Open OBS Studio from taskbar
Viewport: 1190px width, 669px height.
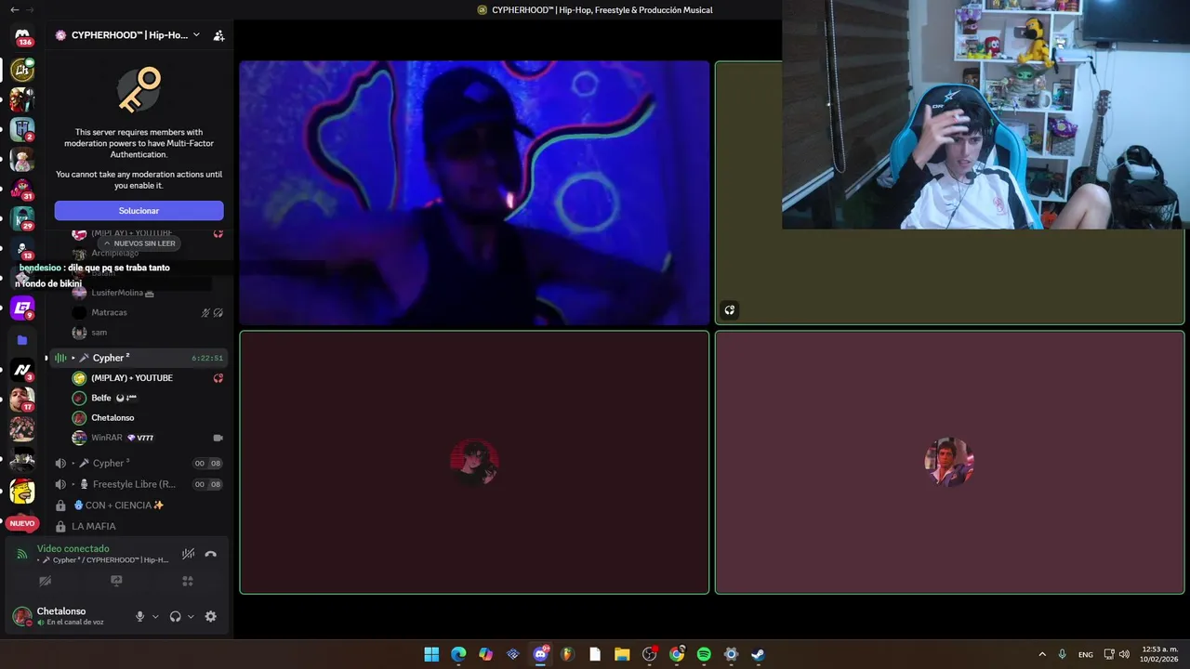pos(649,654)
